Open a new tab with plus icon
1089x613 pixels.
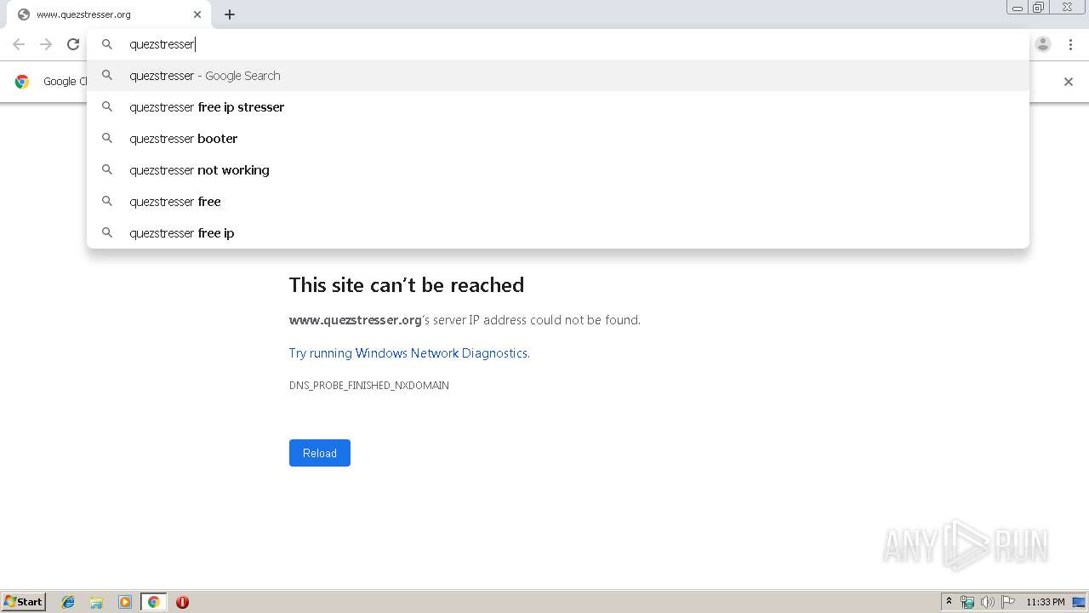[x=230, y=14]
